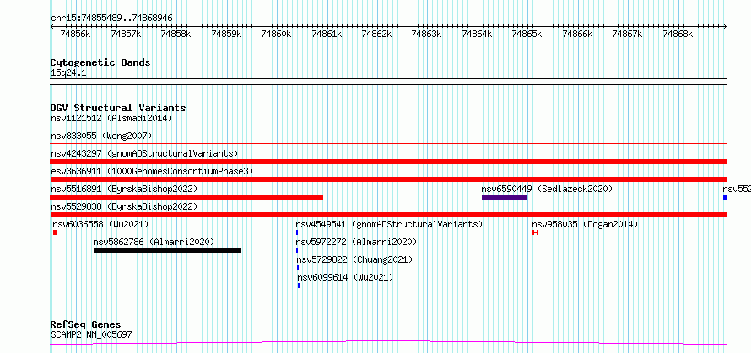
Task: Click the magenta SCAMP2 gene track line
Action: tap(389, 343)
